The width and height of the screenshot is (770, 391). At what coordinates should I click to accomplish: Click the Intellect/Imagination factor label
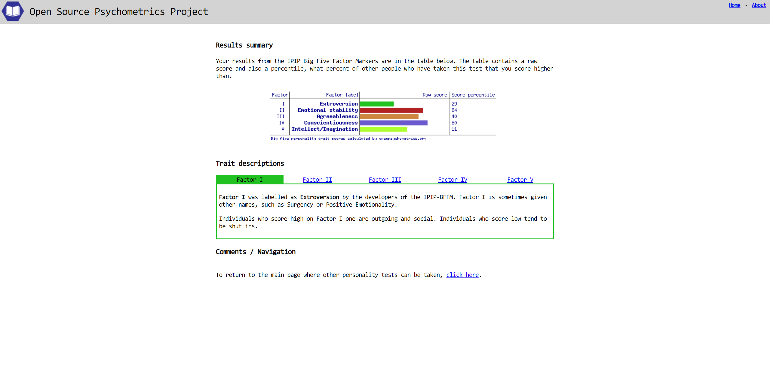tap(324, 129)
